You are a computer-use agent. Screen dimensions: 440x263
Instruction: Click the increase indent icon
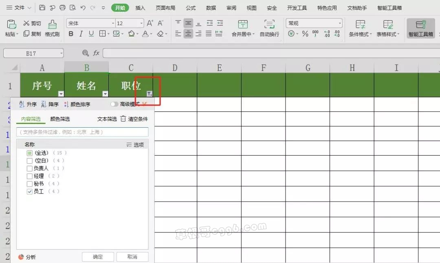tap(220, 23)
